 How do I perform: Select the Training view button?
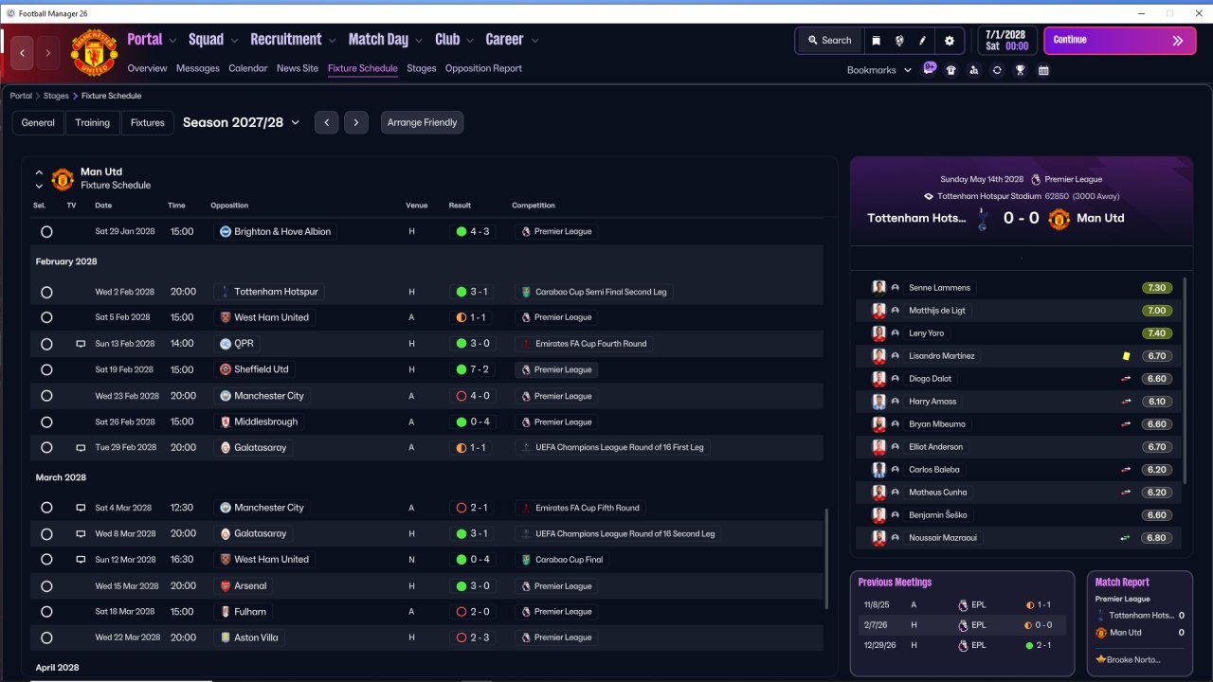(93, 122)
